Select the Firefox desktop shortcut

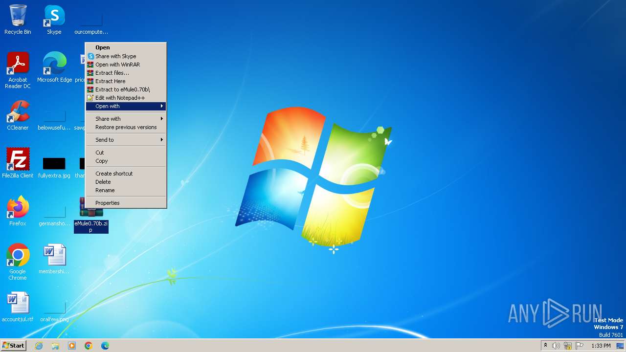coord(18,211)
